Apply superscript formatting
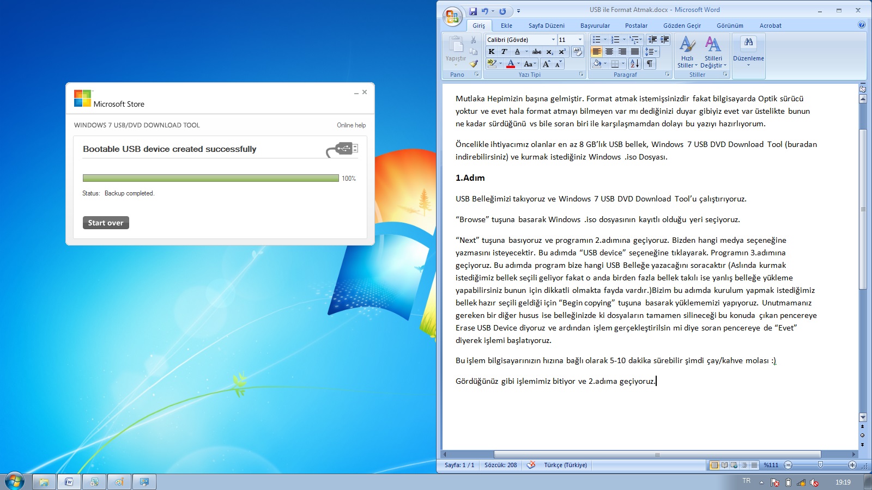872x490 pixels. pos(562,52)
